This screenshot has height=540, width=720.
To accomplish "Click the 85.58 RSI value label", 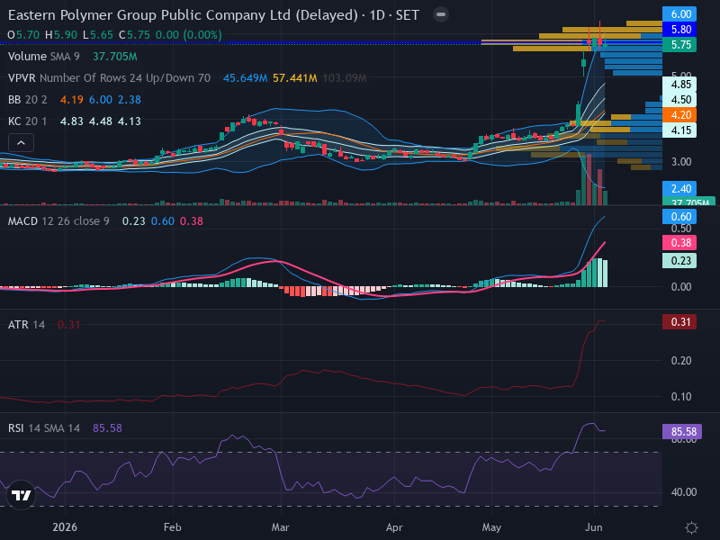I will 682,432.
